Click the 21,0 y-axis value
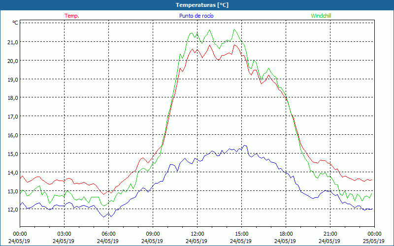 (x=13, y=42)
